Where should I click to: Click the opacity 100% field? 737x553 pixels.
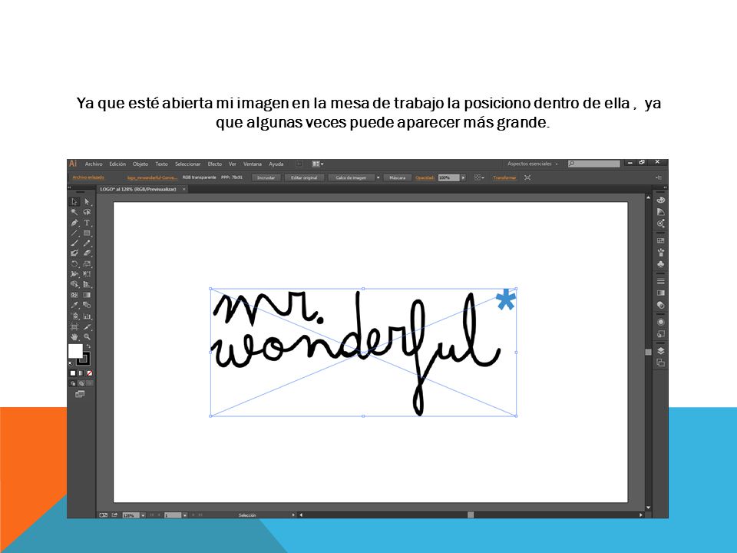tap(448, 177)
